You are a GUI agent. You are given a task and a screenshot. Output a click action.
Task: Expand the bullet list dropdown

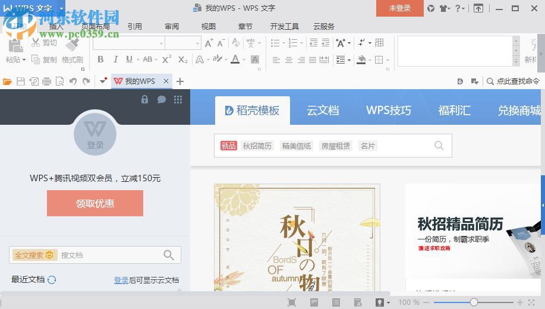coord(283,43)
